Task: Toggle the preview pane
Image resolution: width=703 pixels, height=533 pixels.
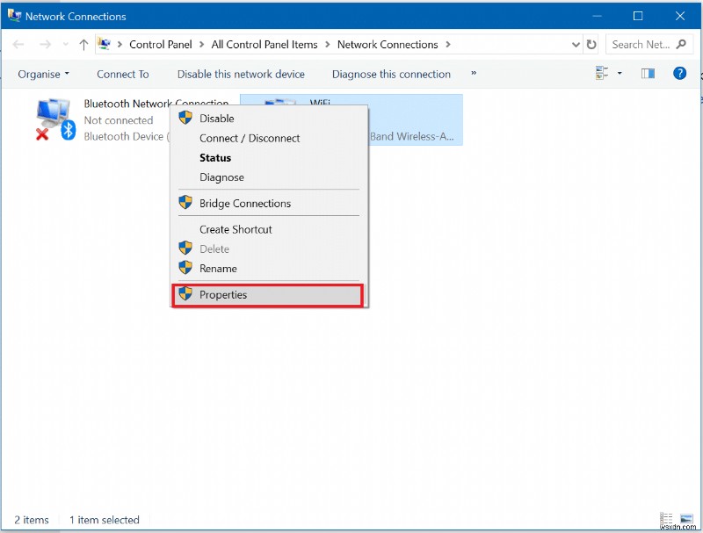Action: coord(648,74)
